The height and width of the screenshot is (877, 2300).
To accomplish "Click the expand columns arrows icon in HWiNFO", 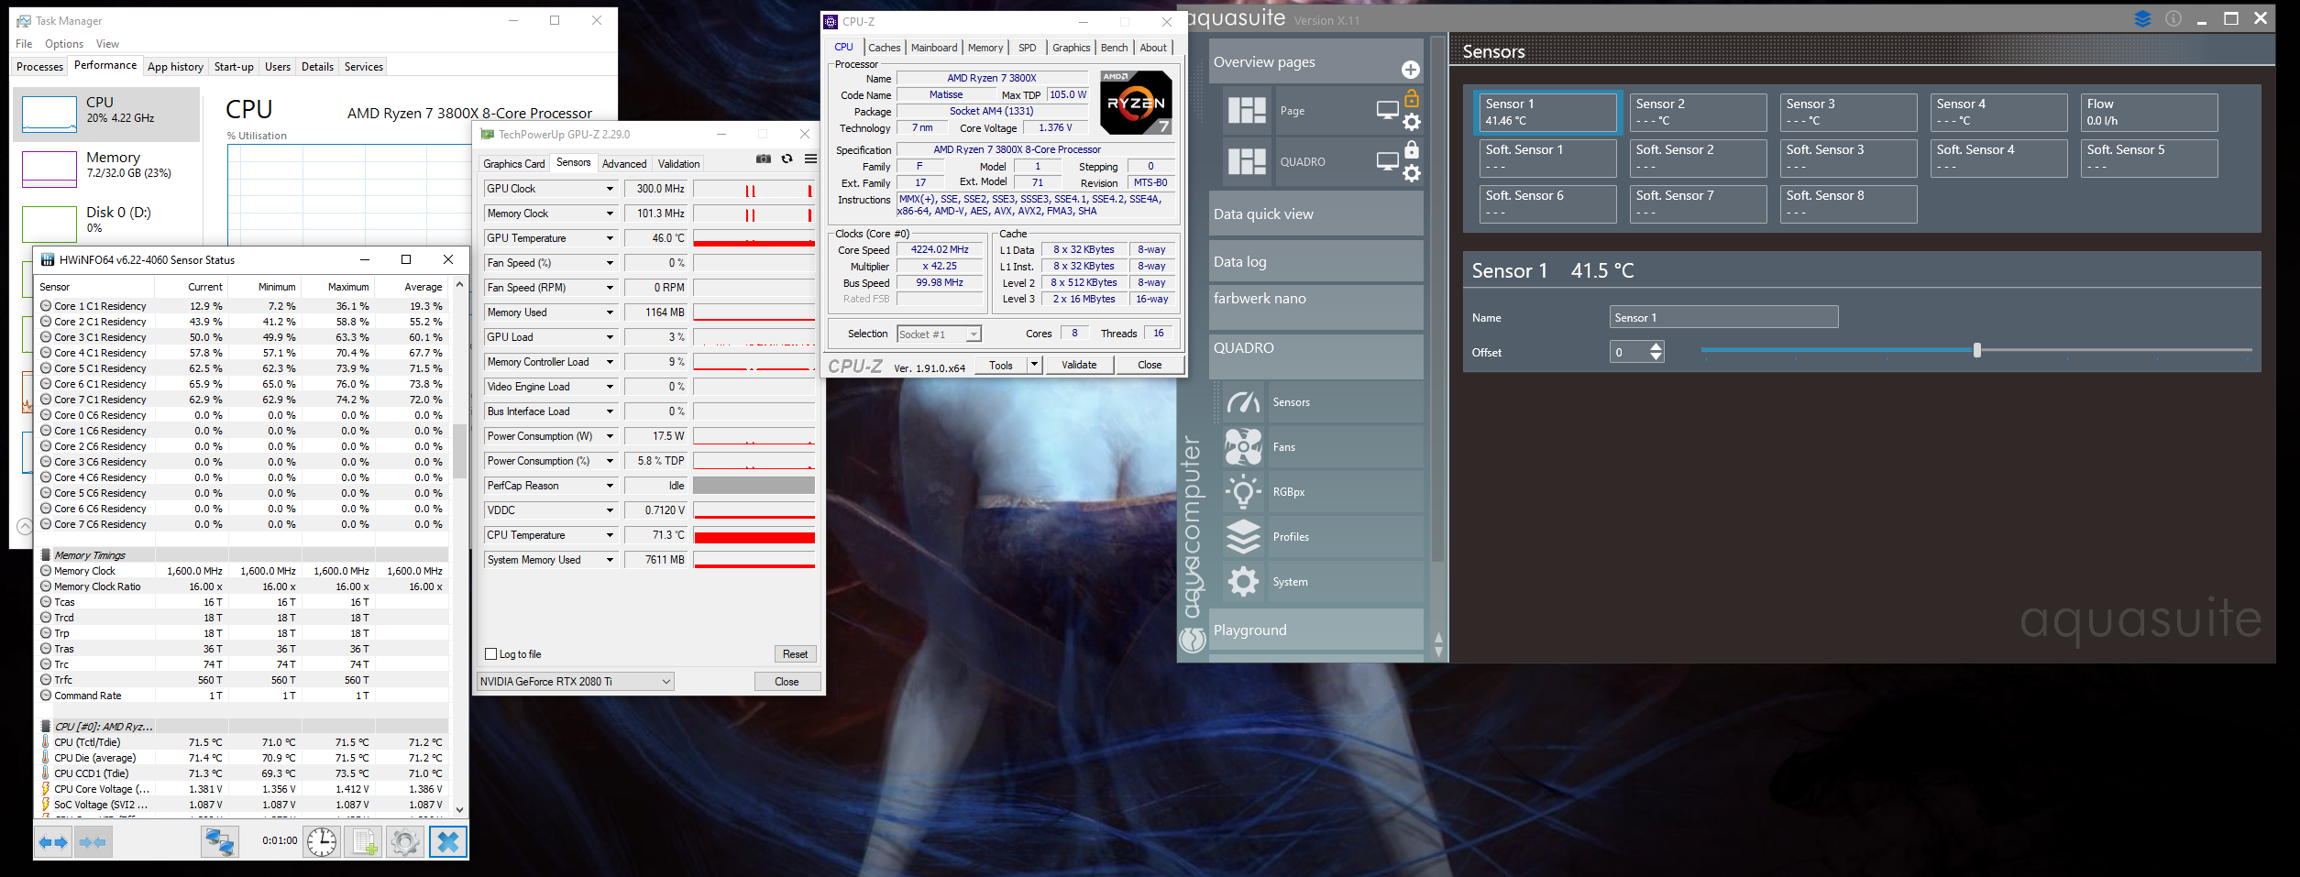I will point(53,841).
